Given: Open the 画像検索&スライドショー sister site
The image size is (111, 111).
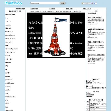Looking at the screenshot, I should [94, 83].
